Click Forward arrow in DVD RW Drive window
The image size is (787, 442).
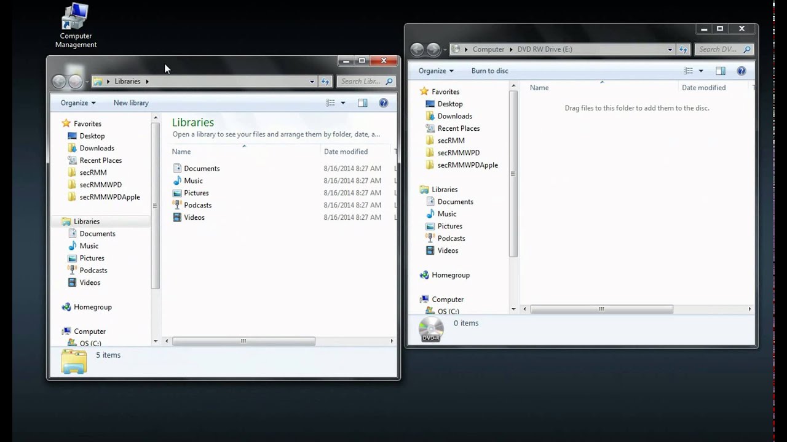[433, 49]
